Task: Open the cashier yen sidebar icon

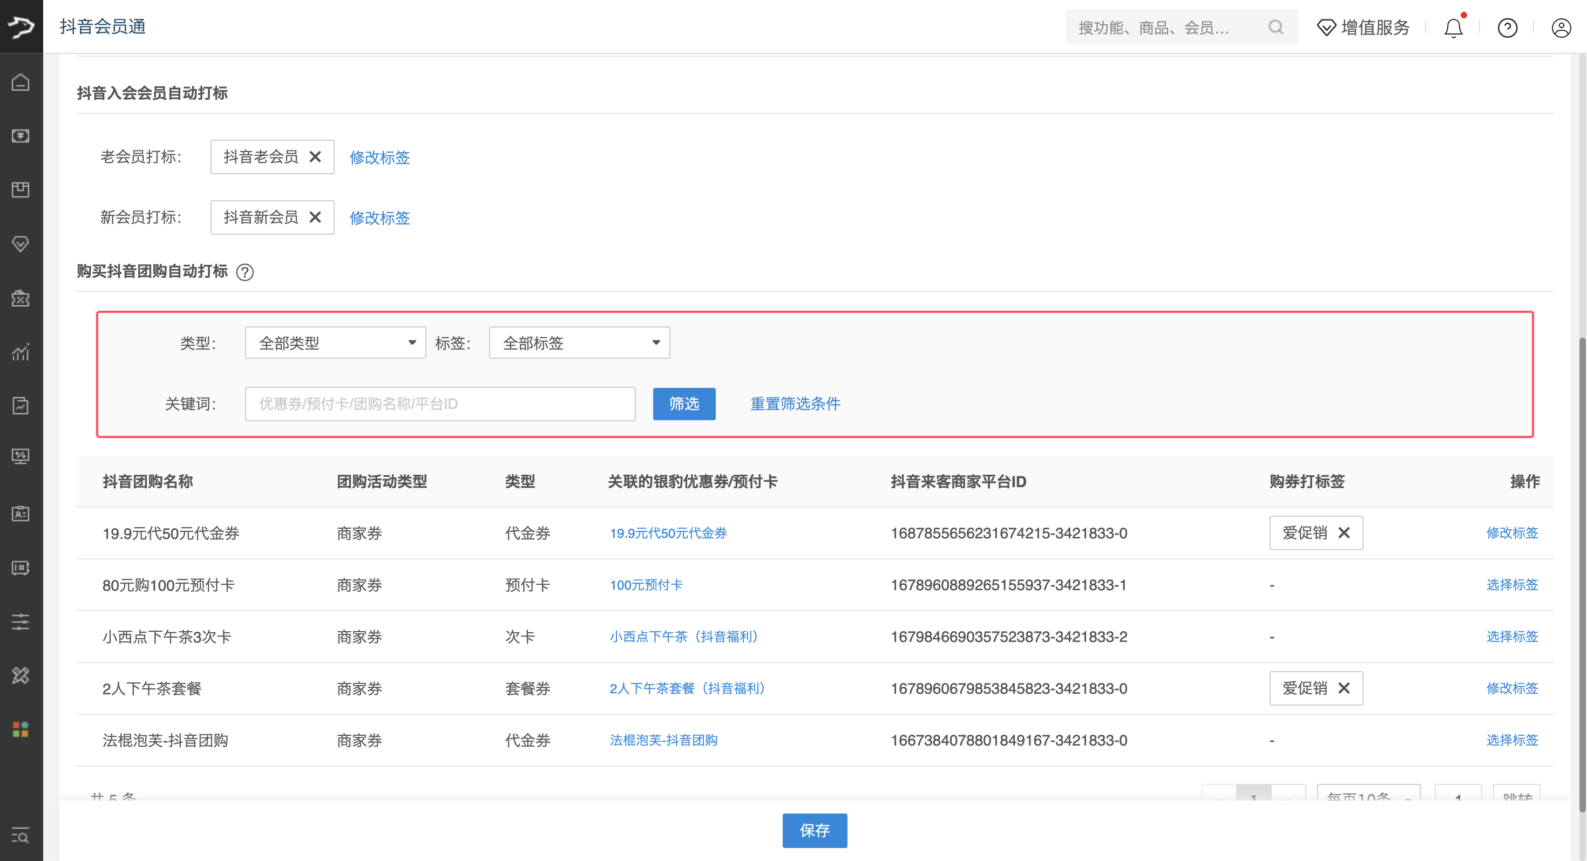Action: pos(21,135)
